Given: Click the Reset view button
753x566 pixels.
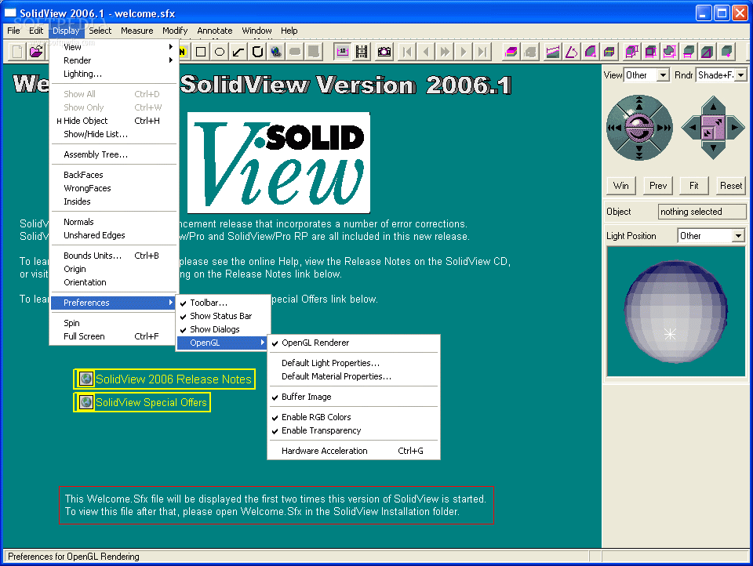Looking at the screenshot, I should [731, 186].
